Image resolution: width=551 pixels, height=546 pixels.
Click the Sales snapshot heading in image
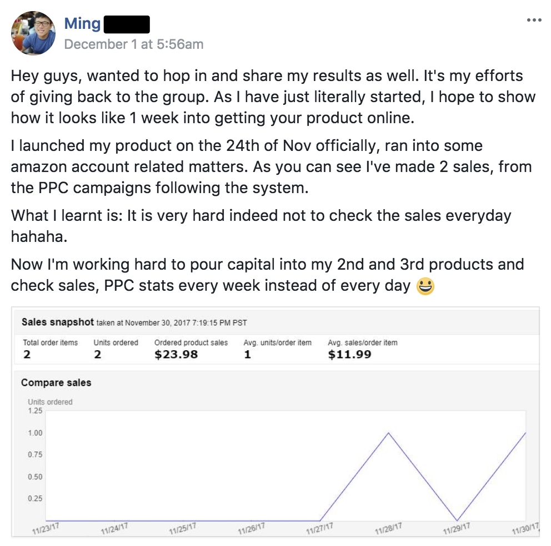click(x=57, y=322)
